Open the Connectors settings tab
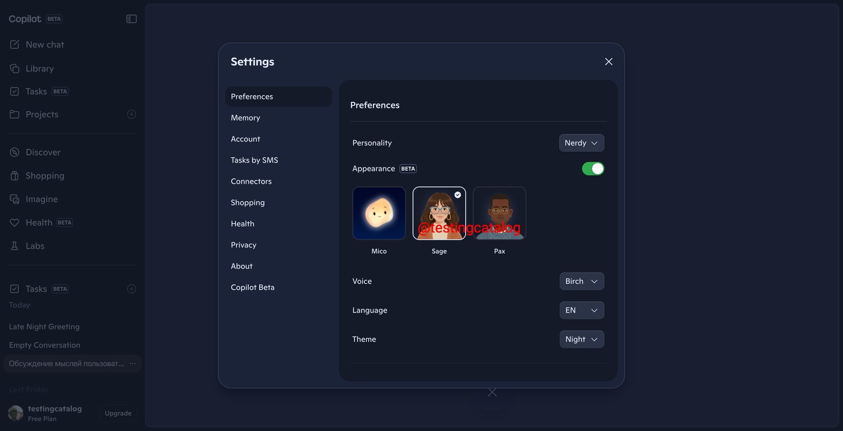The width and height of the screenshot is (843, 431). 251,181
